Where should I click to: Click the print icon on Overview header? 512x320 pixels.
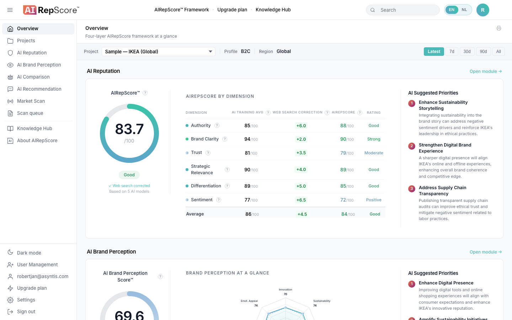tap(499, 28)
